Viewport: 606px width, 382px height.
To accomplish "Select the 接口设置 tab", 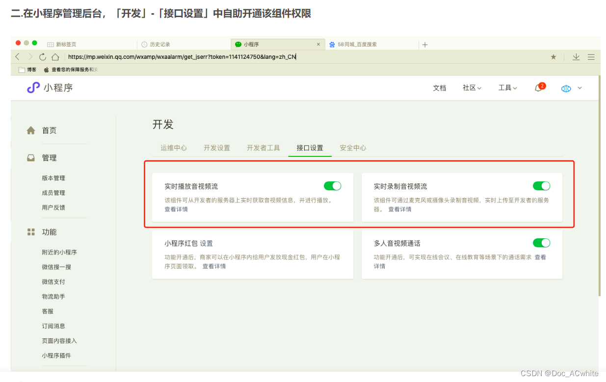I will 310,148.
